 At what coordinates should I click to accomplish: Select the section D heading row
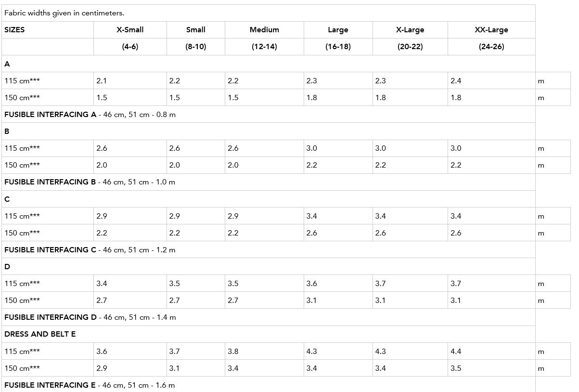tap(7, 267)
